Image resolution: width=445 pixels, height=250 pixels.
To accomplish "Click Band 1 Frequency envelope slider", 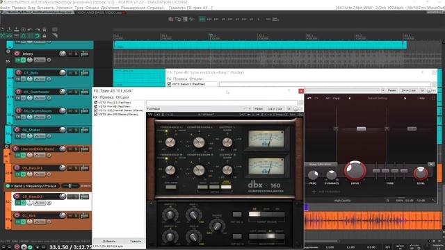I will (70, 186).
